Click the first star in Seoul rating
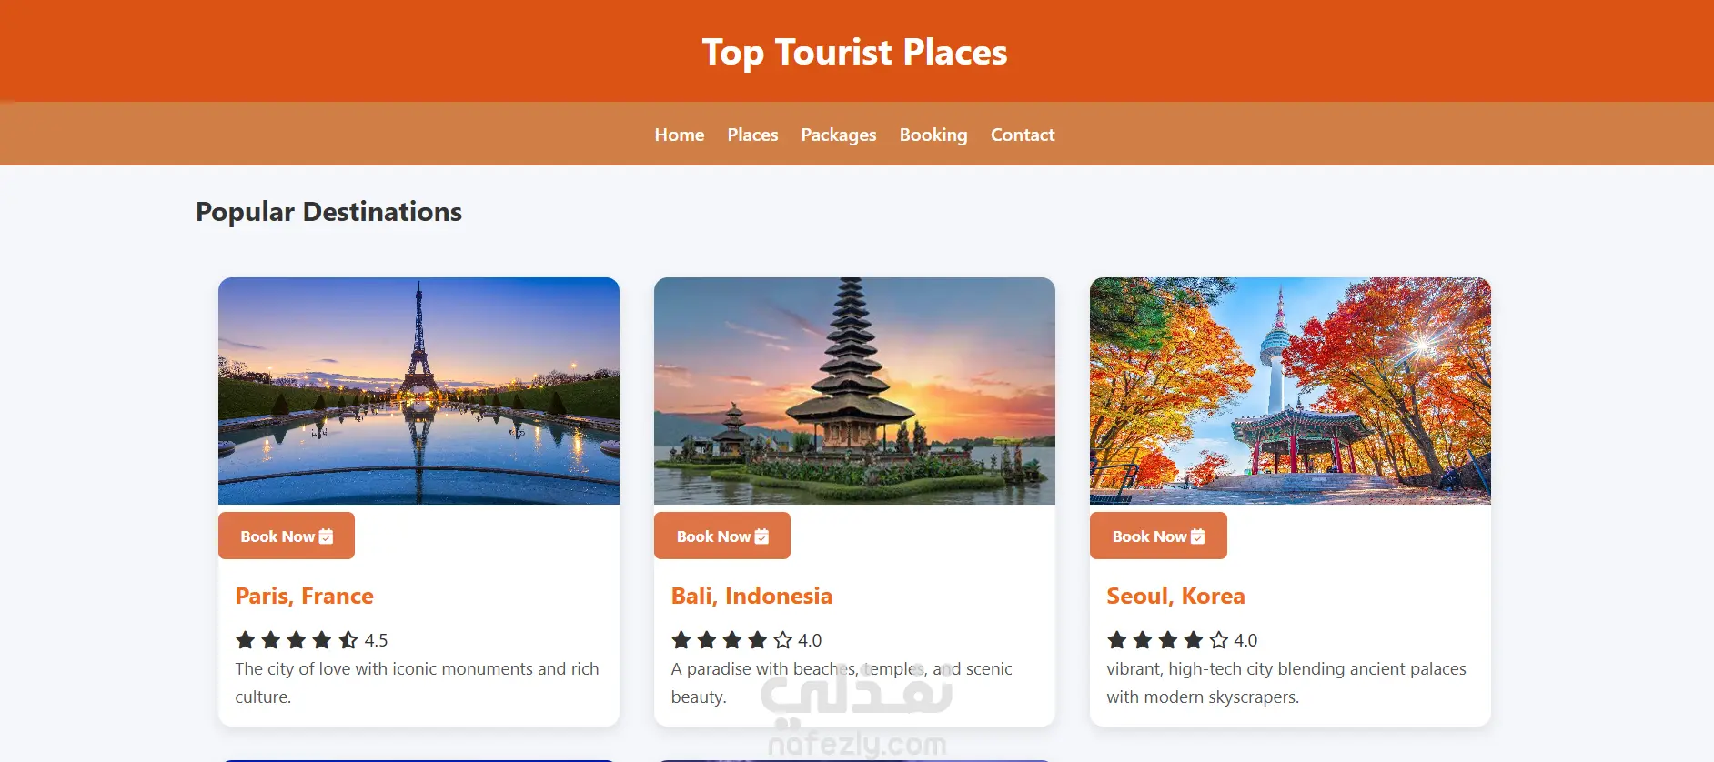The width and height of the screenshot is (1714, 762). click(1117, 640)
